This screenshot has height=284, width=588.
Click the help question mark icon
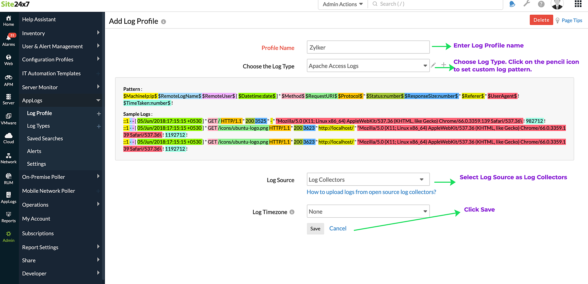coord(541,4)
